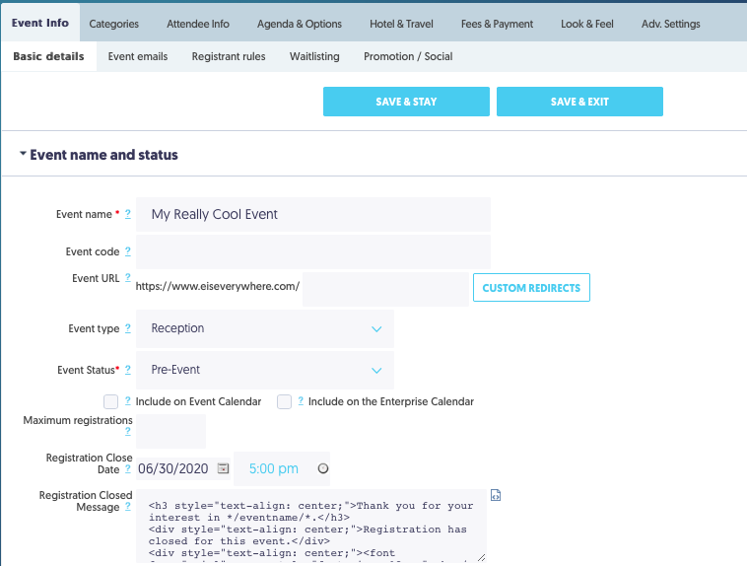Open the Event type dropdown showing Reception
Image resolution: width=747 pixels, height=566 pixels.
(x=265, y=328)
